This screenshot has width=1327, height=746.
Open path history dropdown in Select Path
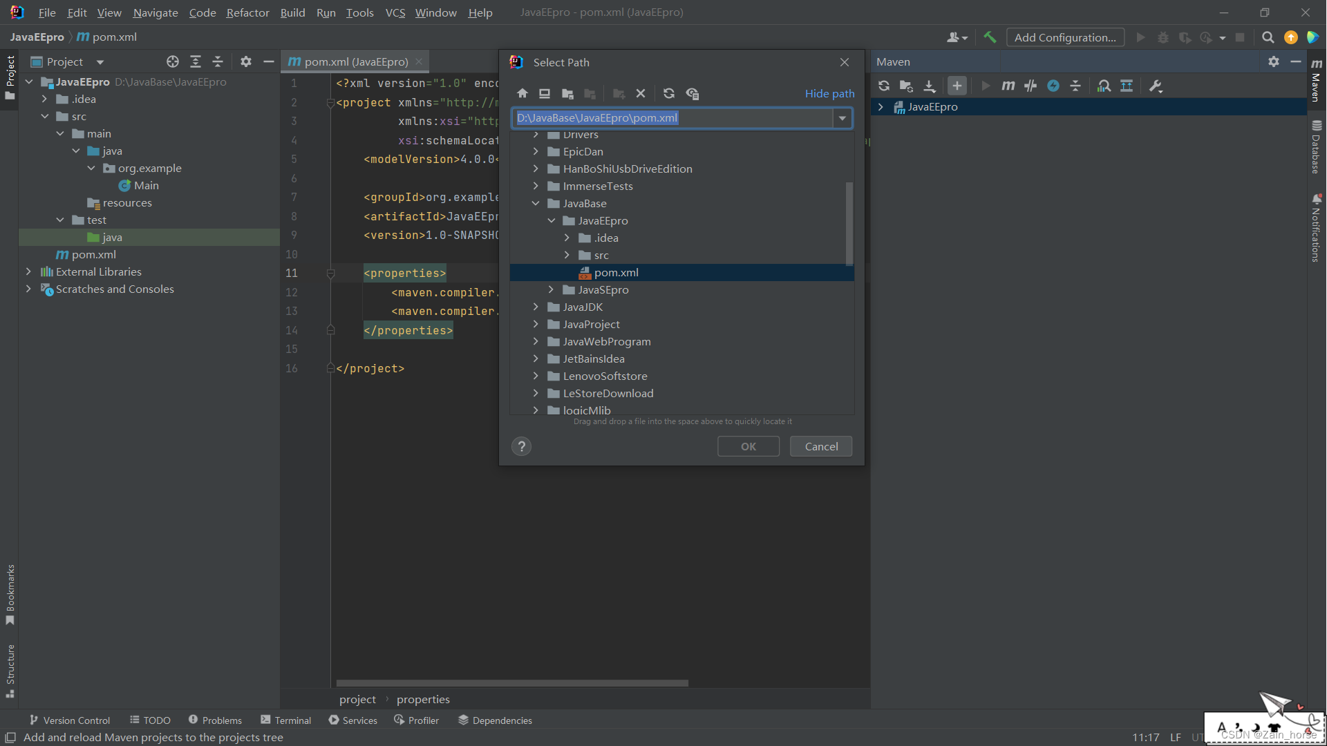pos(843,118)
